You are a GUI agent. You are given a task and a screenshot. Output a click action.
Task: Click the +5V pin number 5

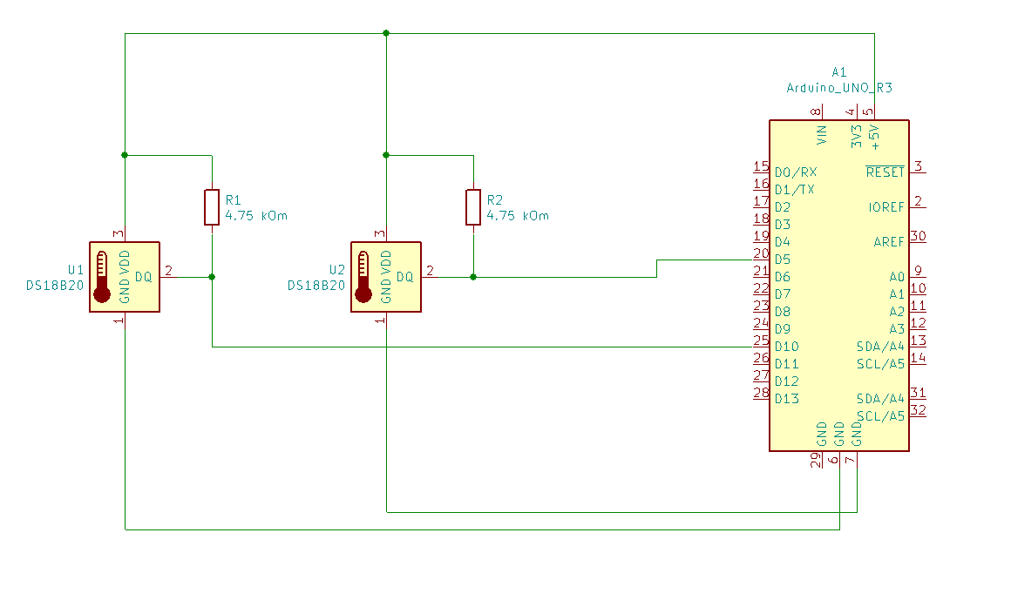[x=868, y=112]
